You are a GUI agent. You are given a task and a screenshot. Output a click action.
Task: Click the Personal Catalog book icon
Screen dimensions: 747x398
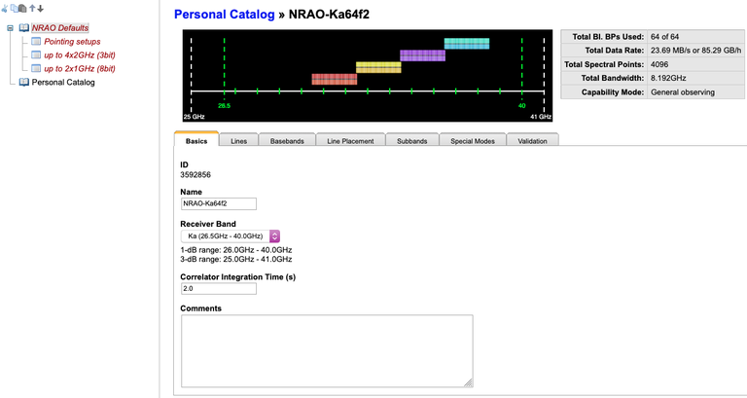tap(24, 83)
